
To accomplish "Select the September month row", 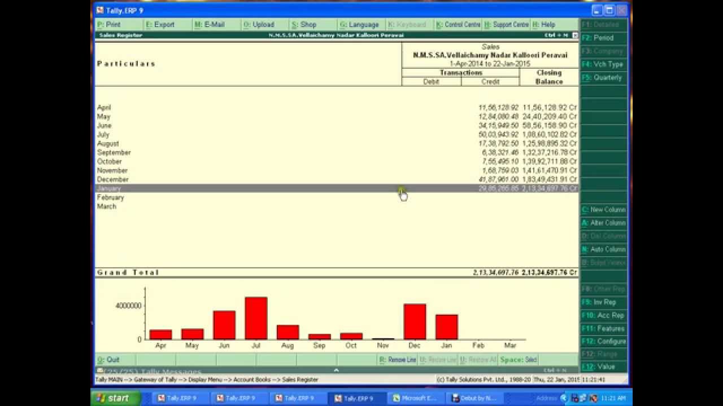I will (337, 152).
